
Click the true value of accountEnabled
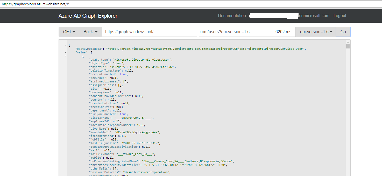(123, 74)
